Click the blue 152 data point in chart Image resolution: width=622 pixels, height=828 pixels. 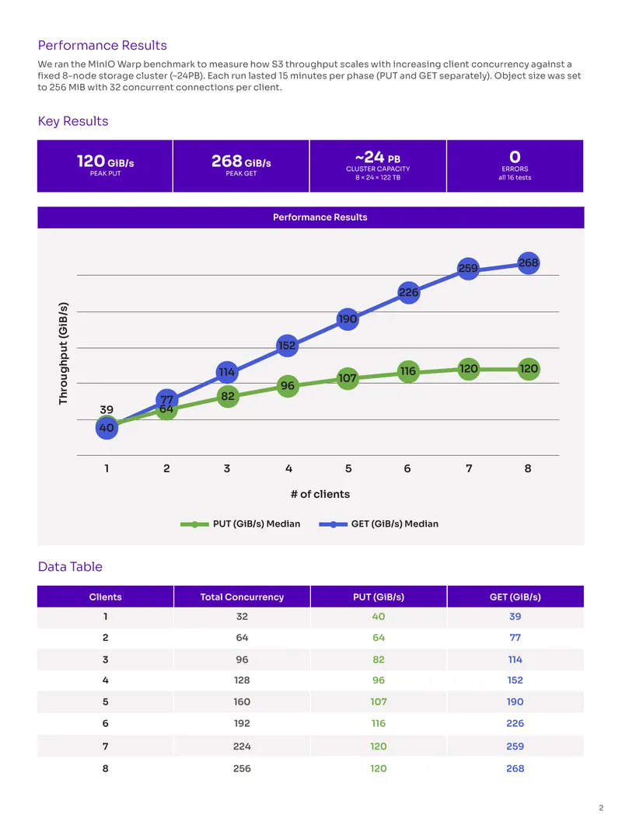point(287,346)
